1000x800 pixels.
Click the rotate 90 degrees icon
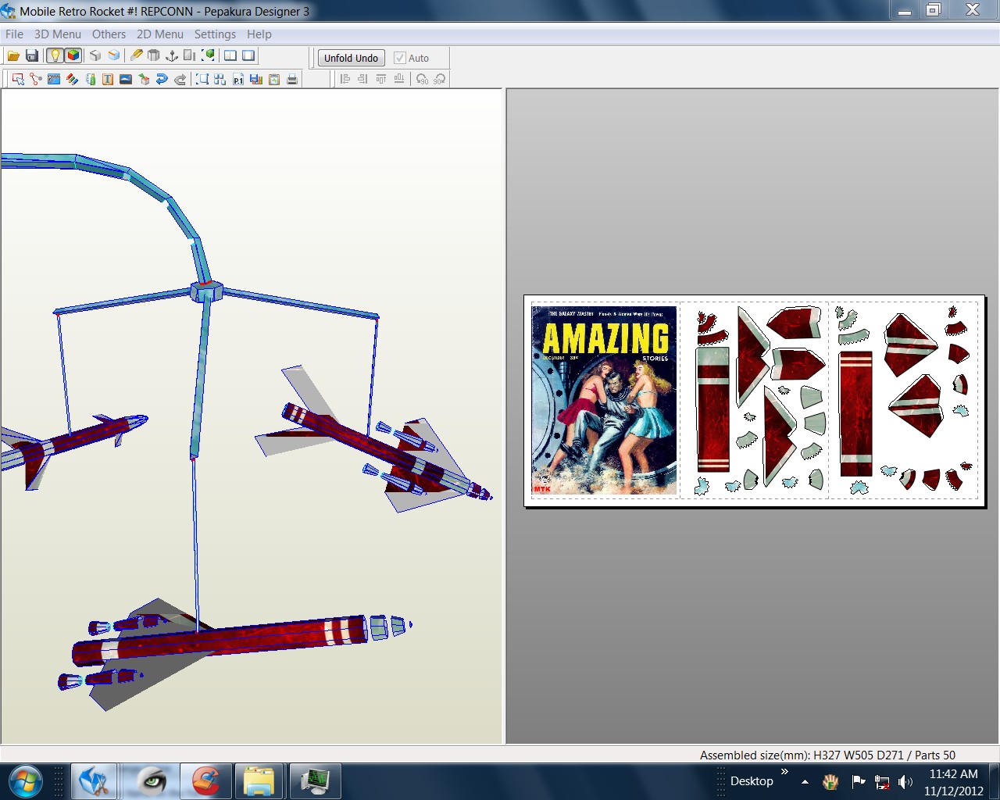pyautogui.click(x=423, y=78)
